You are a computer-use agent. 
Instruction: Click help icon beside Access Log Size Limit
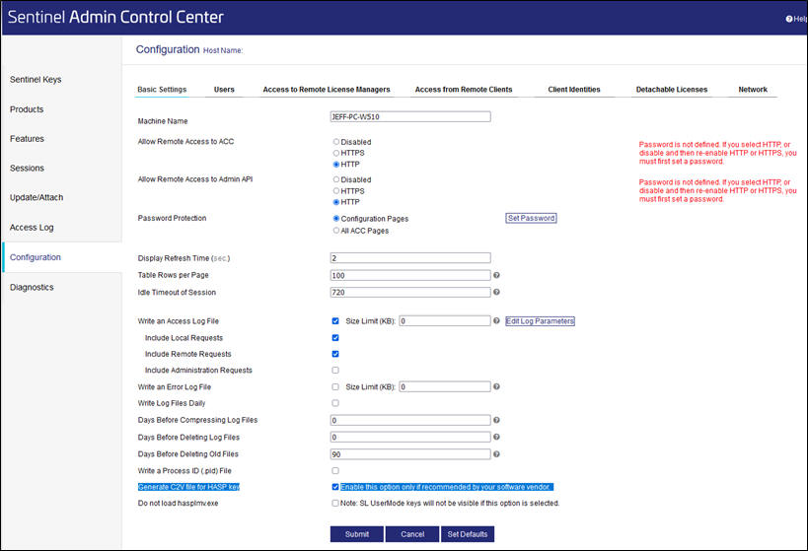click(496, 320)
